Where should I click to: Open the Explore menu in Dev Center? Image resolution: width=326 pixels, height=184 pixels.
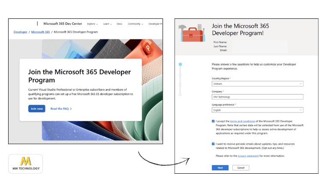(92, 24)
